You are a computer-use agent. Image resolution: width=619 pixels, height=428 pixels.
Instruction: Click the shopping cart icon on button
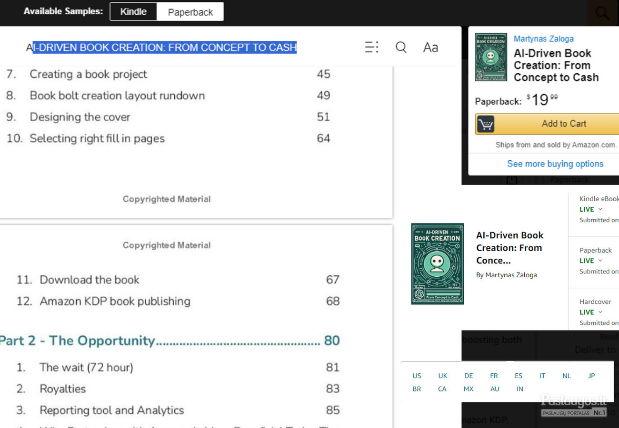tap(485, 124)
